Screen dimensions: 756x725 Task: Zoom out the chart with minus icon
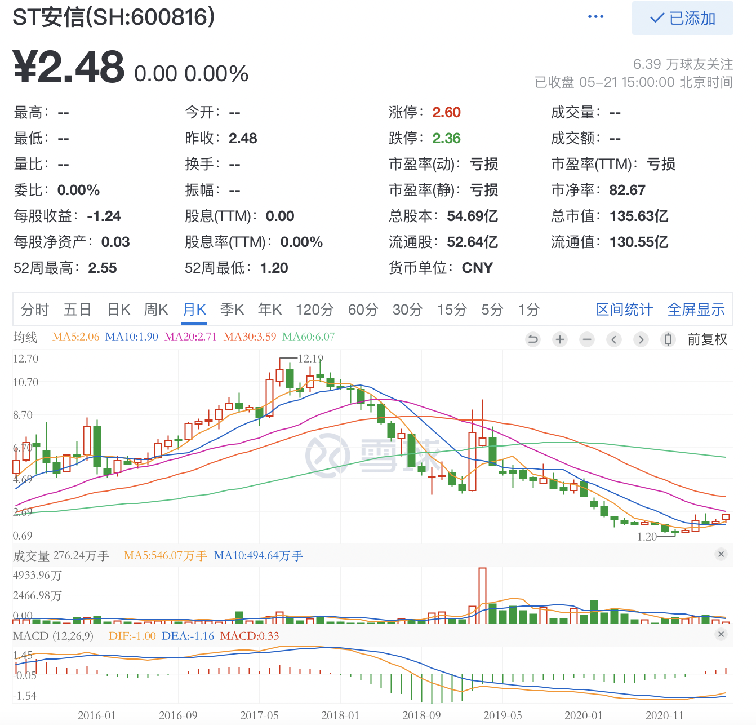587,339
